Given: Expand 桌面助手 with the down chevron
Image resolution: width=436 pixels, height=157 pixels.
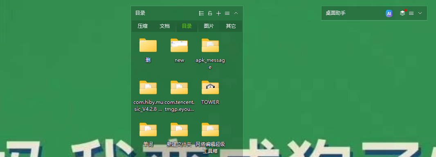Looking at the screenshot, I should point(420,13).
